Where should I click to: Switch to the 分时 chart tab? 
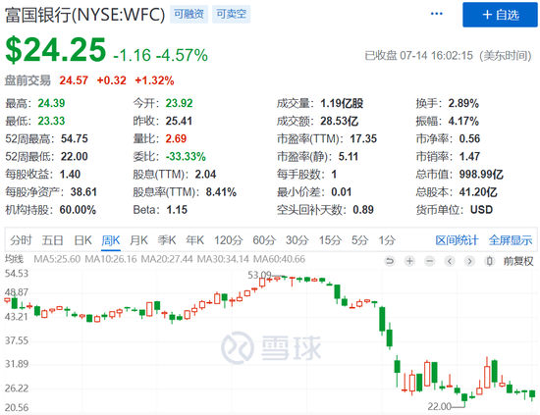(21, 240)
